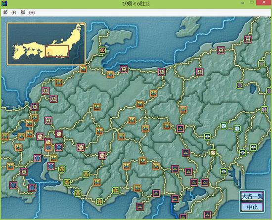
Task: Click the green-bordered cream swirl crest castle
Action: 213,153
